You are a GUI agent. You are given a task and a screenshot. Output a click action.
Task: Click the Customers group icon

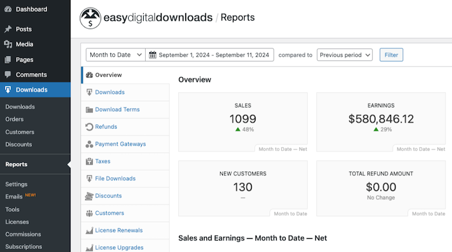click(89, 213)
